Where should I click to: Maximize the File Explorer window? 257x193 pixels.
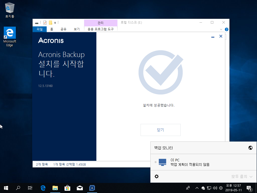(x=212, y=22)
